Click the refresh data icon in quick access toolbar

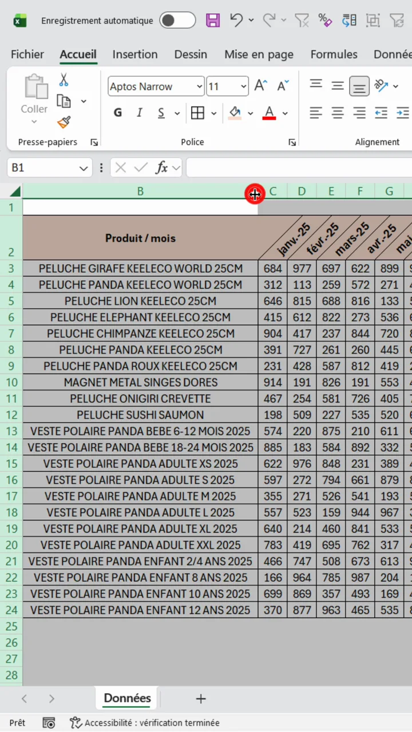[x=349, y=21]
